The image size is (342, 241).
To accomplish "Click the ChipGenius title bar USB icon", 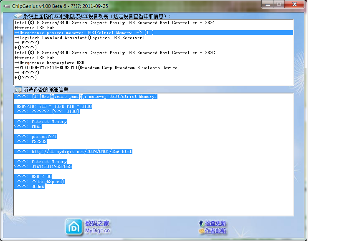I will [7, 6].
